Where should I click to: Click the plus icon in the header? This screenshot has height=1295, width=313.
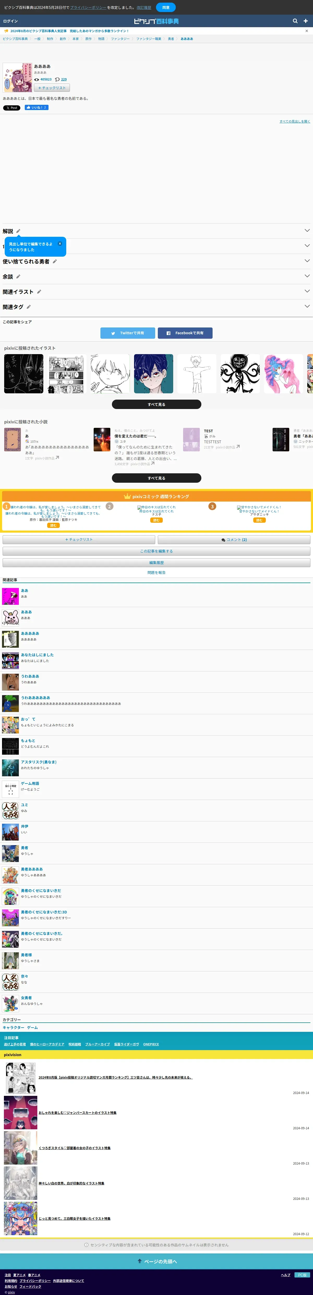click(305, 21)
